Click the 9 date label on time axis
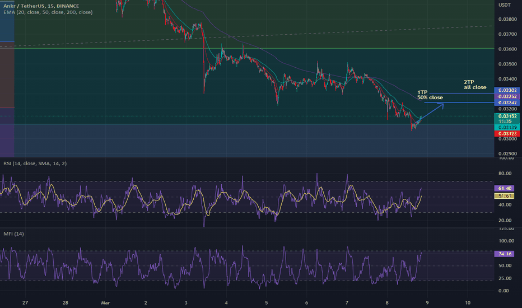The width and height of the screenshot is (522, 308). pyautogui.click(x=427, y=302)
